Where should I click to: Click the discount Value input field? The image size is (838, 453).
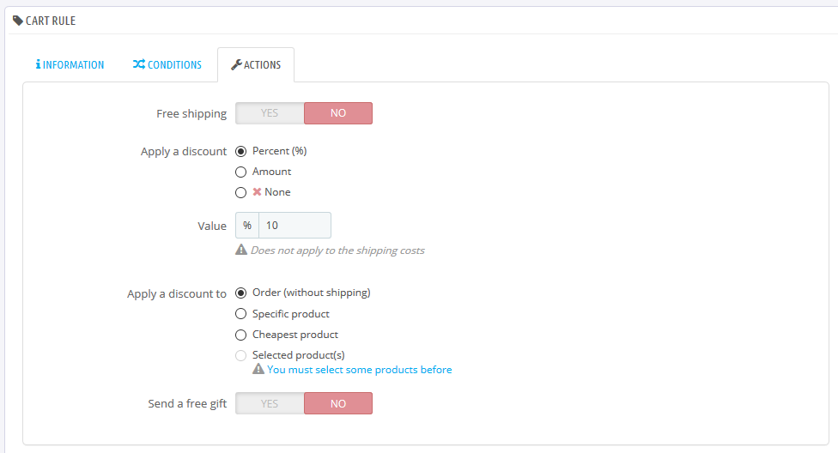295,226
